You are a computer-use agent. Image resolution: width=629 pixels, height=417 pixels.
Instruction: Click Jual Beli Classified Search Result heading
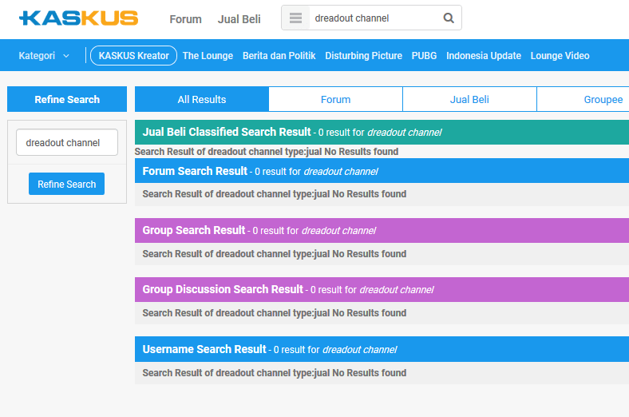227,132
